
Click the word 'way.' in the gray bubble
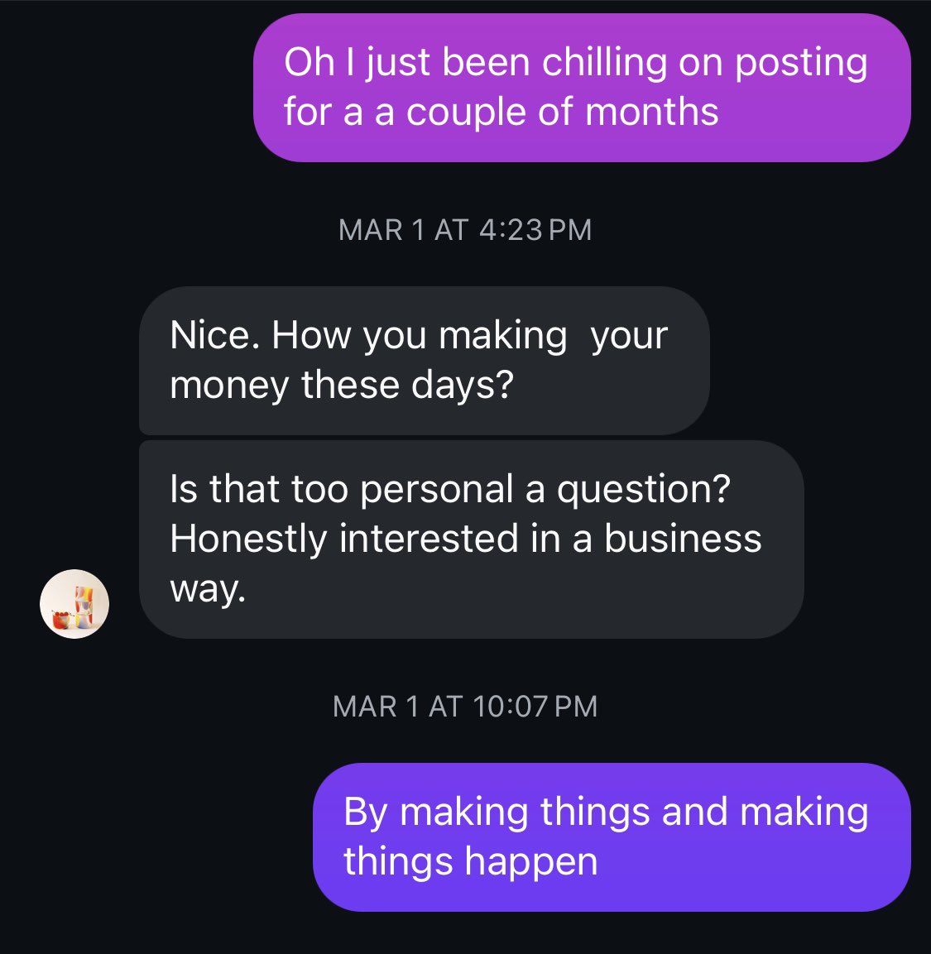pos(208,590)
